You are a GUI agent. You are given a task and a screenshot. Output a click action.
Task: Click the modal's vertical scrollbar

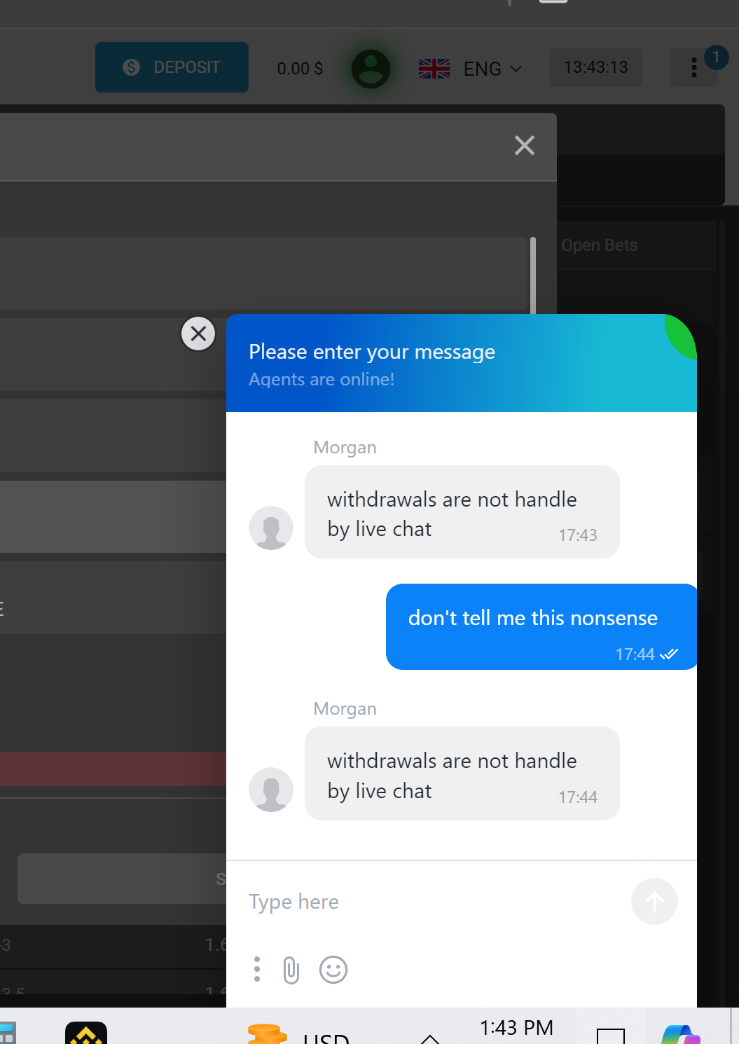[x=533, y=275]
